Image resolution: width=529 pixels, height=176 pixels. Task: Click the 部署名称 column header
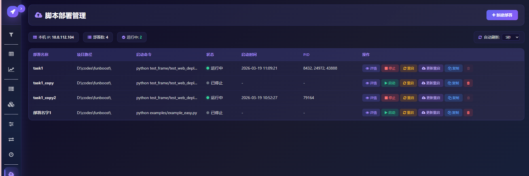tap(41, 55)
